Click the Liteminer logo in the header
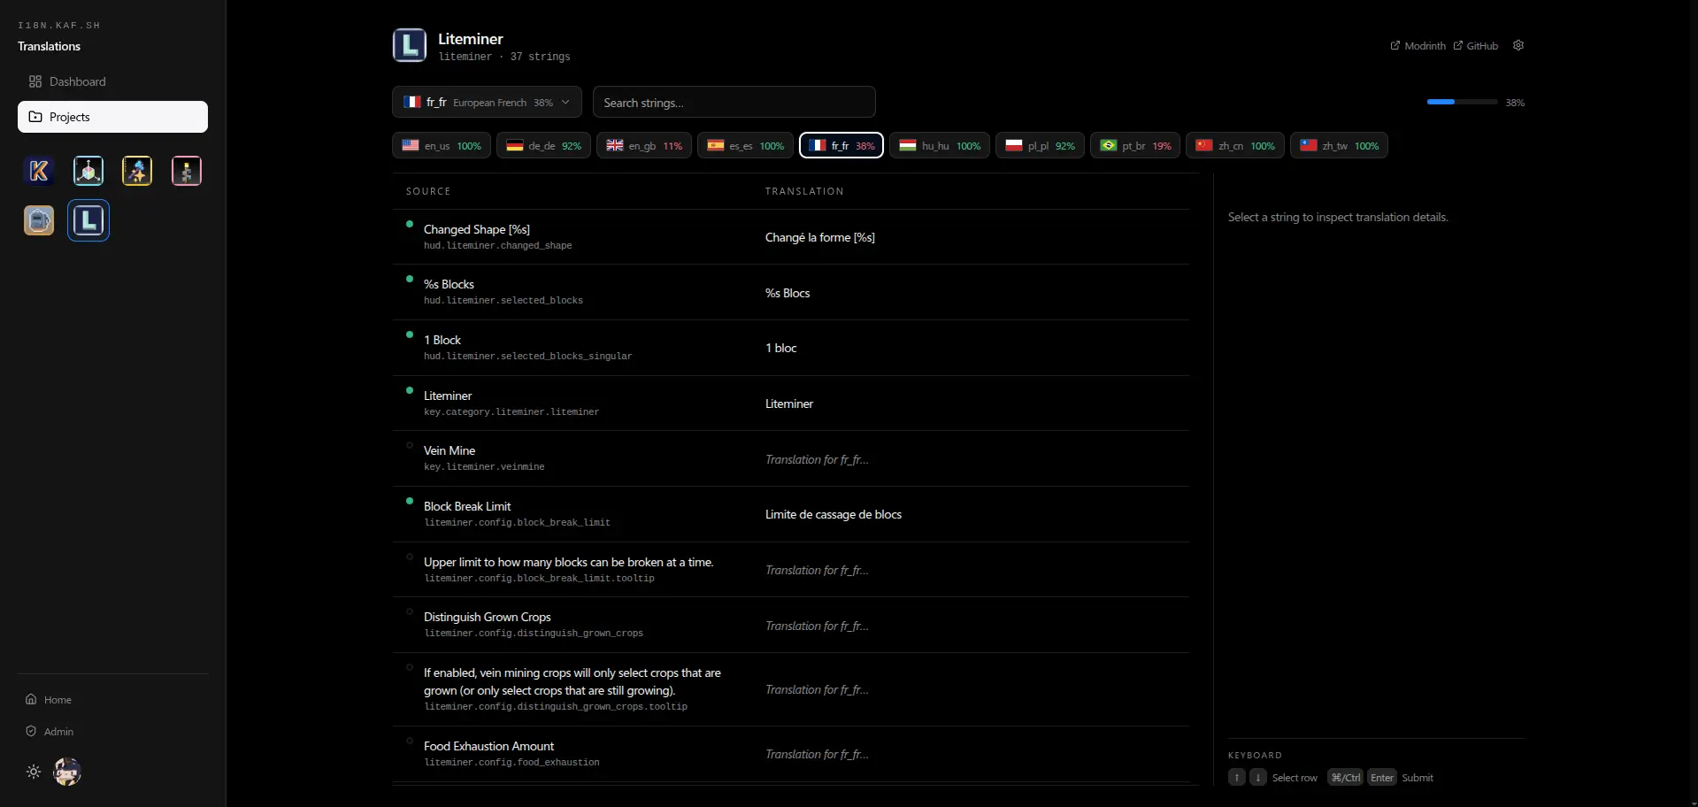The width and height of the screenshot is (1698, 807). 410,45
